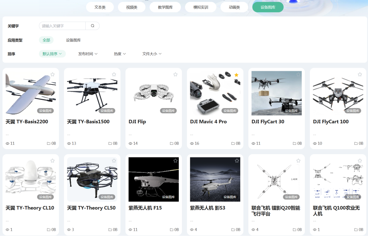This screenshot has height=236, width=368.
Task: Expand the 默认排序 sort dropdown
Action: coord(52,54)
